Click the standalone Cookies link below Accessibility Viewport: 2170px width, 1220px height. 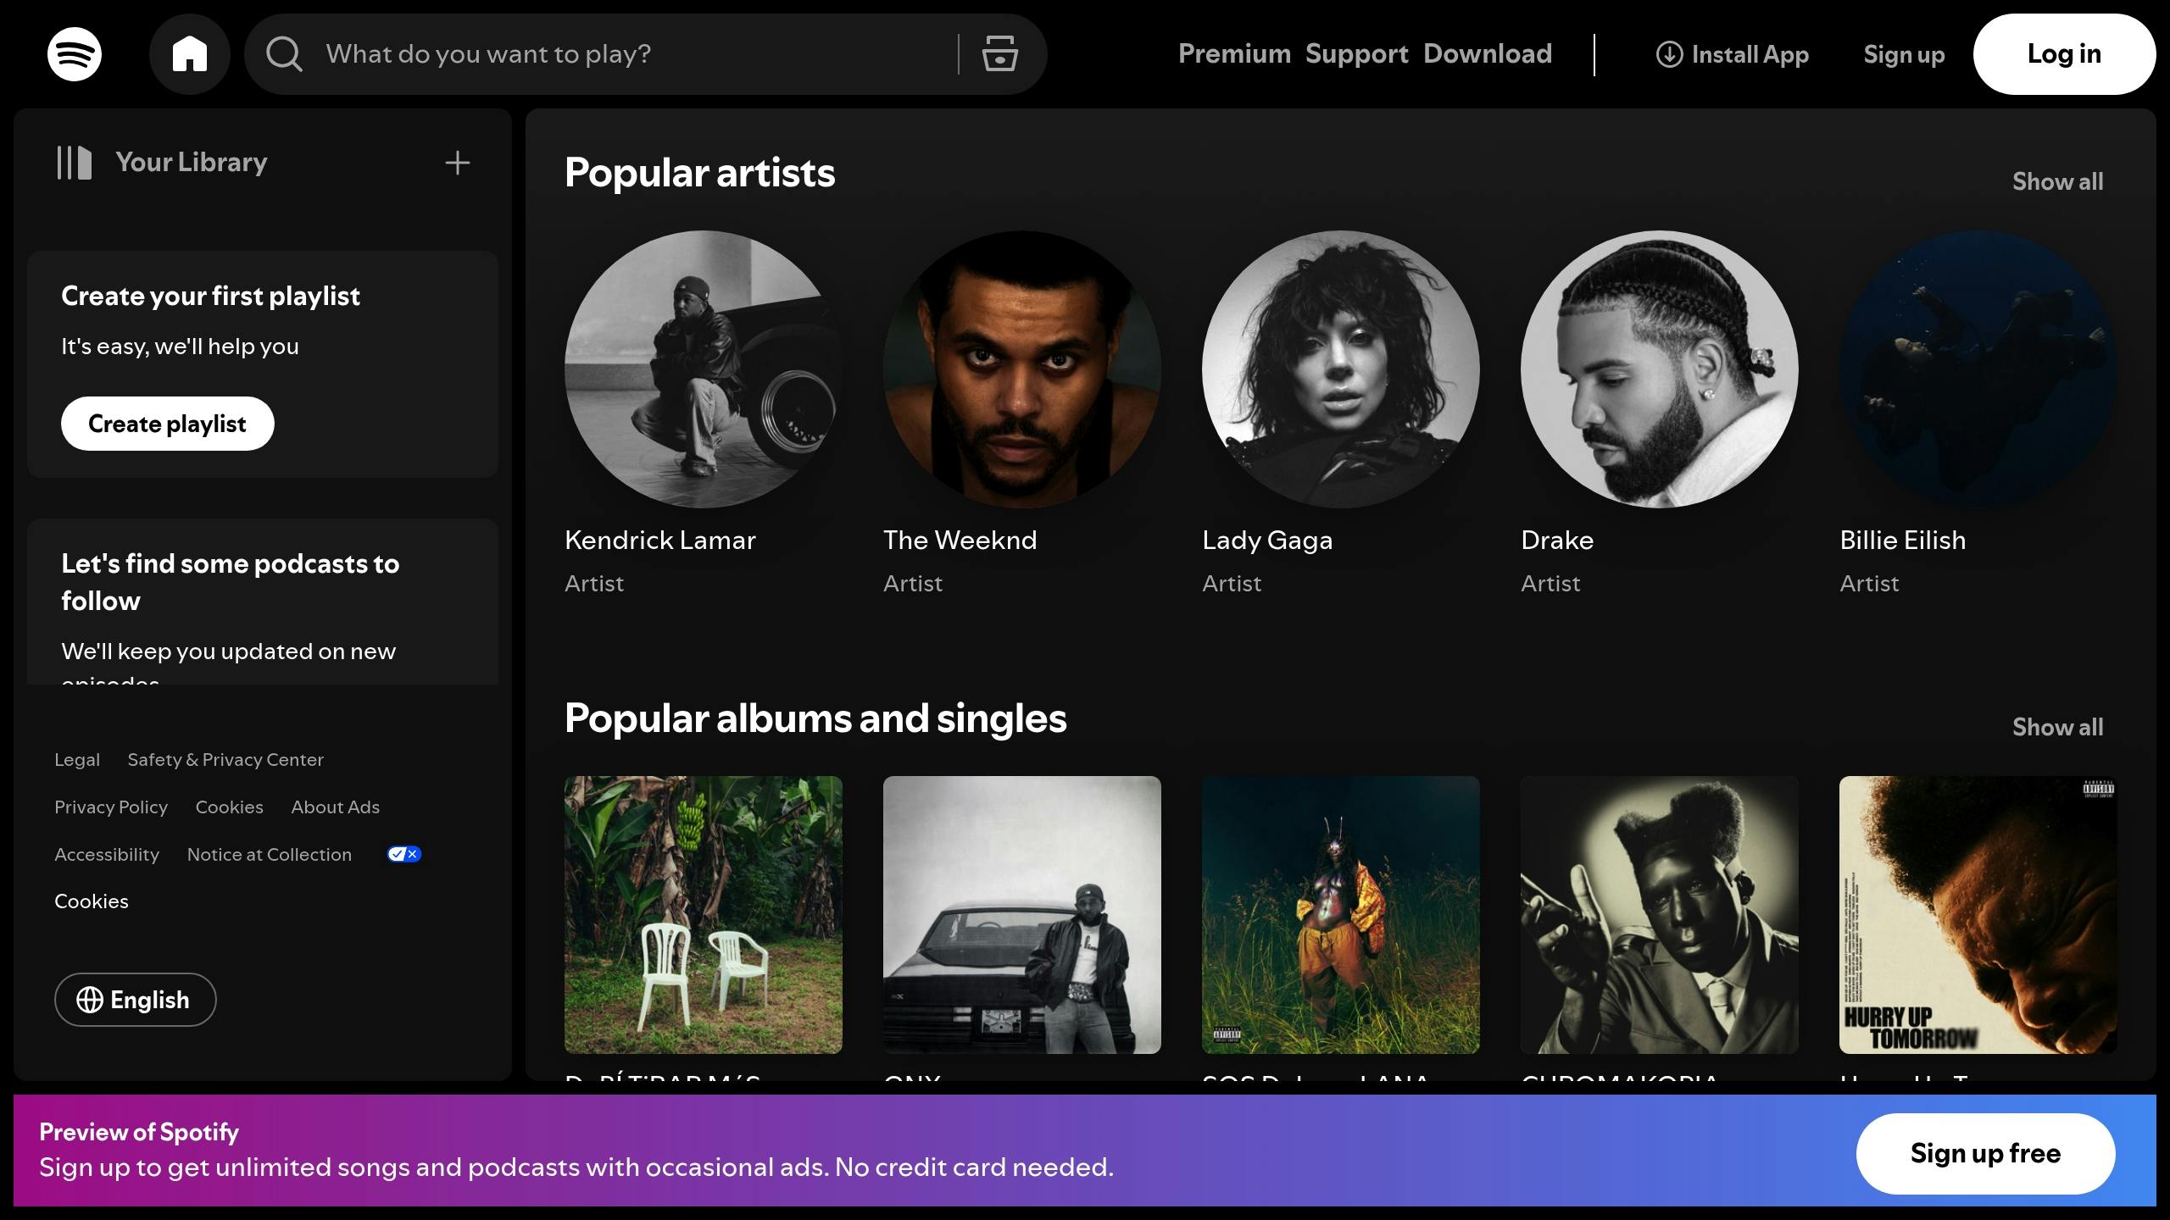(x=92, y=901)
